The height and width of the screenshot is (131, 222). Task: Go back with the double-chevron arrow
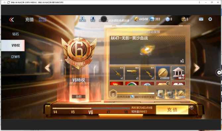coord(12,20)
